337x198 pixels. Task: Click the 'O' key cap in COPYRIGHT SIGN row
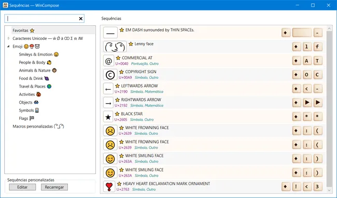click(x=307, y=75)
